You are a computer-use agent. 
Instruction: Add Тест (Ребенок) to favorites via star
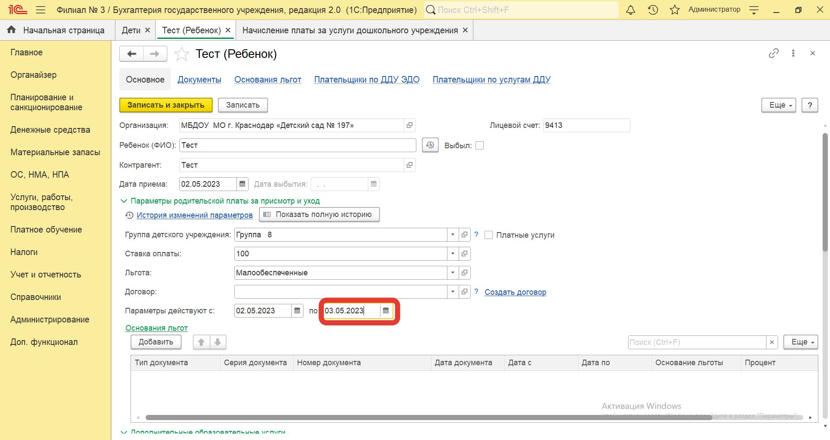(x=182, y=54)
